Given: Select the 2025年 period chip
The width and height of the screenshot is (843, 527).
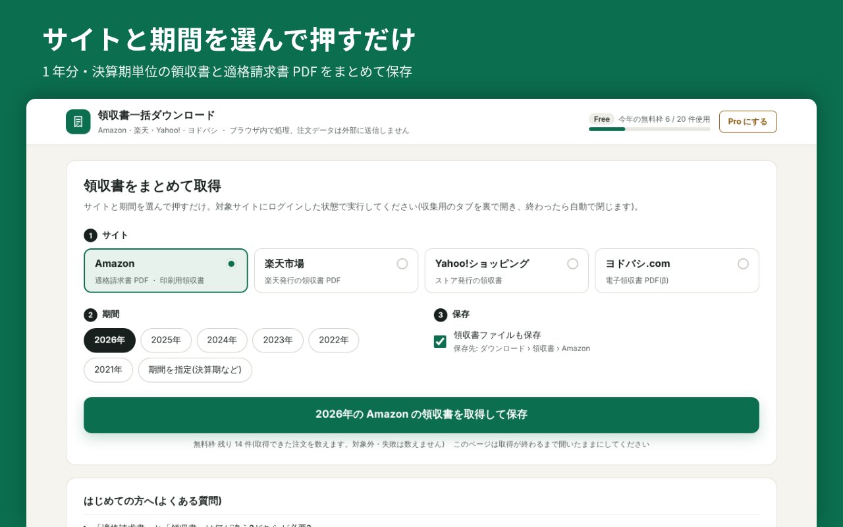Looking at the screenshot, I should coord(166,341).
